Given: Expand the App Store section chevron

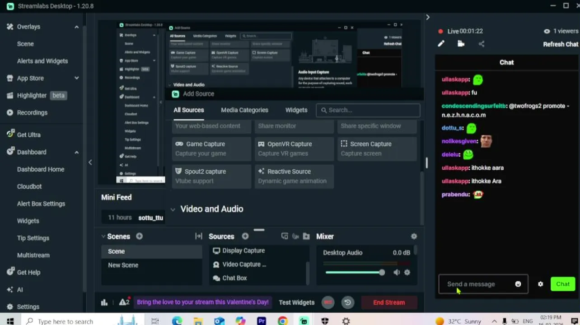Looking at the screenshot, I should point(76,78).
